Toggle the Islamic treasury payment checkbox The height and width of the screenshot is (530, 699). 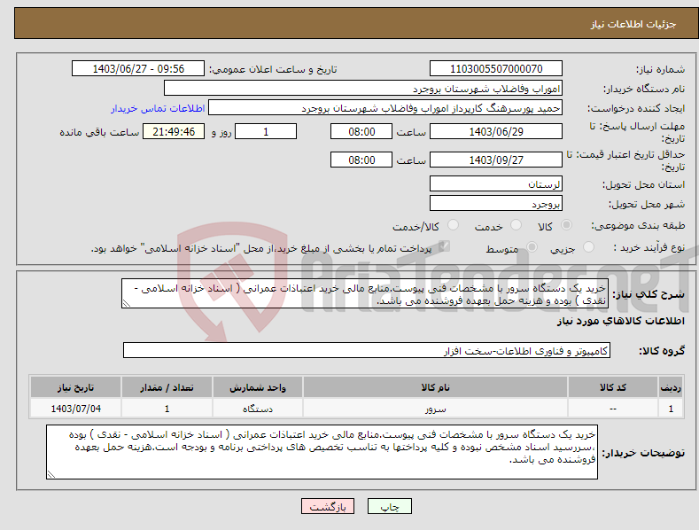click(x=444, y=246)
